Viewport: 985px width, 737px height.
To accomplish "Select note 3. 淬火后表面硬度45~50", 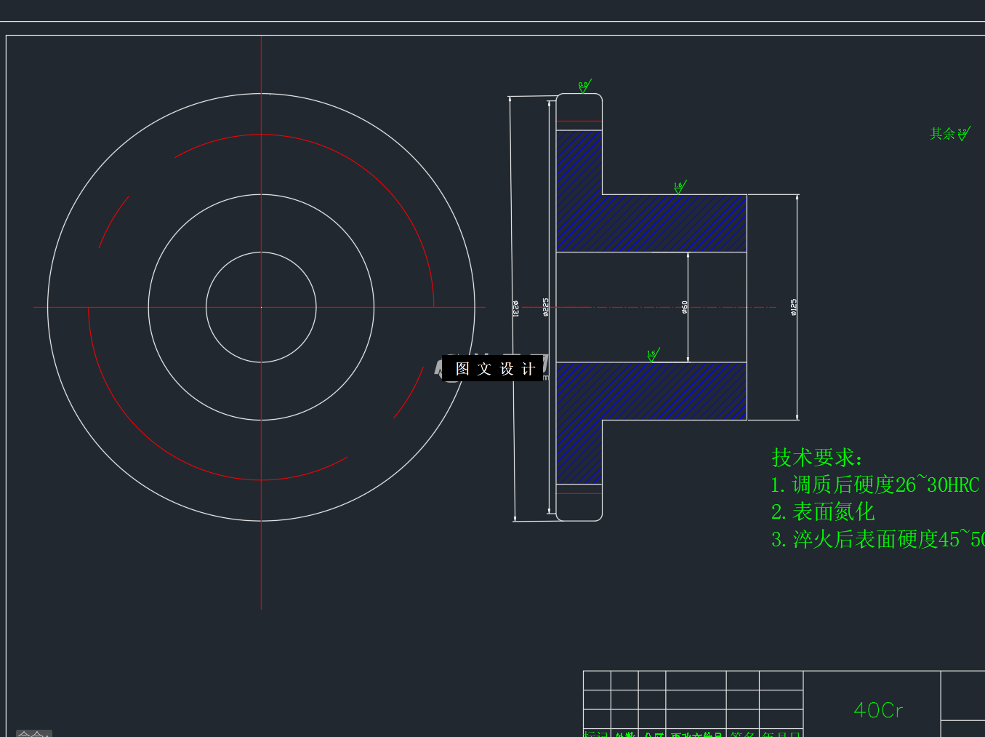I will (878, 539).
